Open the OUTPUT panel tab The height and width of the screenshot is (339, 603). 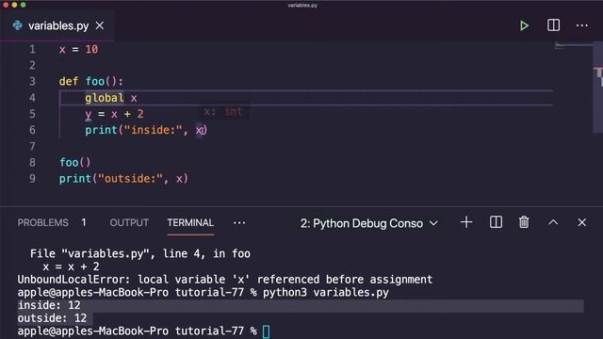point(129,222)
